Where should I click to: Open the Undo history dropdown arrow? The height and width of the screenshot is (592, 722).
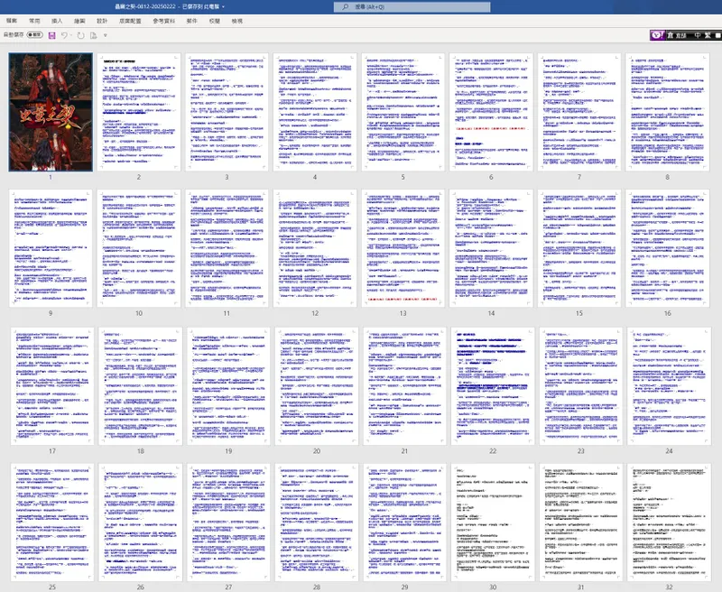pos(71,35)
